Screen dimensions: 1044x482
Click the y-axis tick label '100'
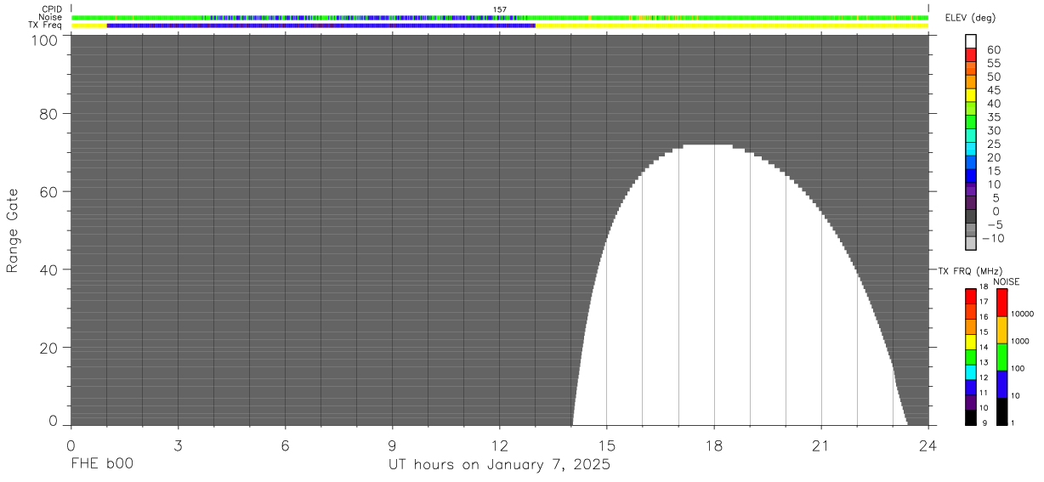43,39
